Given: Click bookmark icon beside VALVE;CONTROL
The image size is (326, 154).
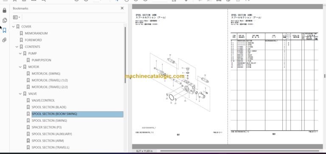Looking at the screenshot, I should click(x=28, y=101).
